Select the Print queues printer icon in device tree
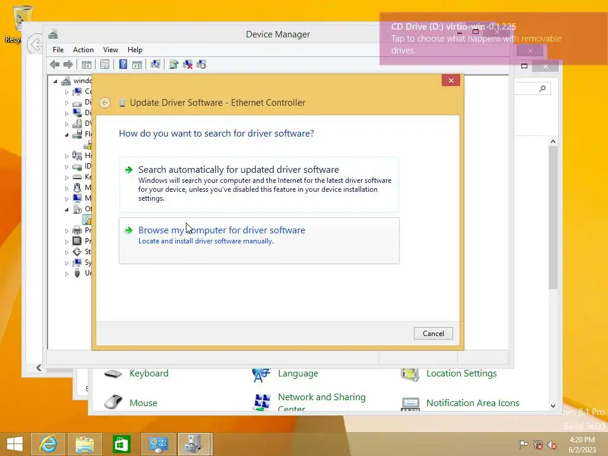 point(77,230)
